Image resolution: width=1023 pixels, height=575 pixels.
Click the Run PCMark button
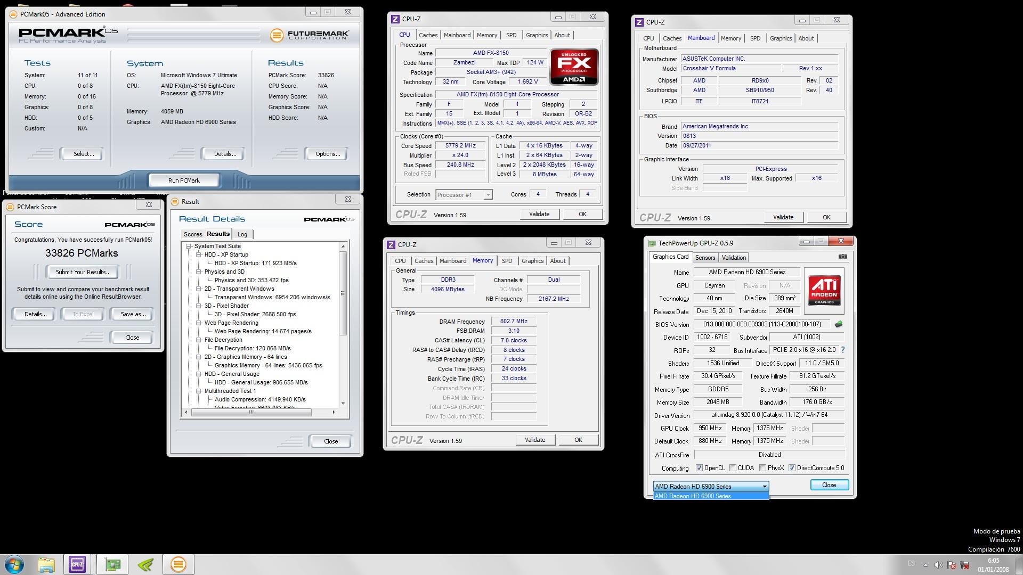tap(184, 180)
